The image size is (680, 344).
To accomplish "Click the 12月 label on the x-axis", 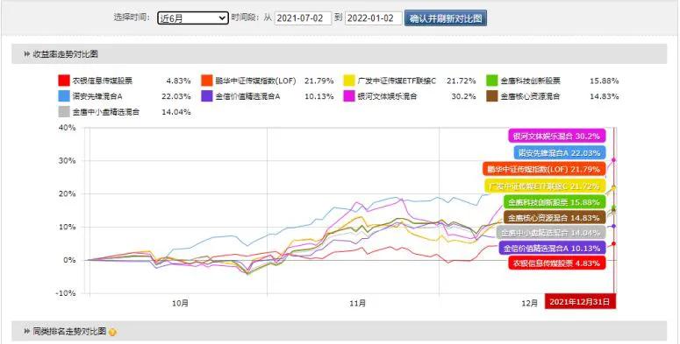I will pos(529,304).
